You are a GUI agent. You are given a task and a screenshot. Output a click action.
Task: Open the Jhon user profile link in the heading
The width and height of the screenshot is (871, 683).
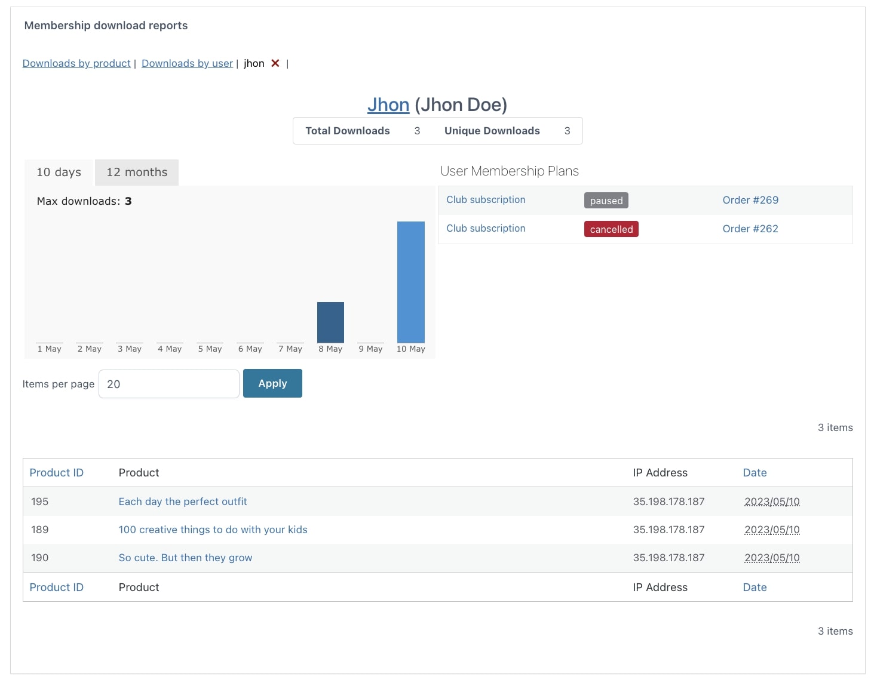click(388, 104)
